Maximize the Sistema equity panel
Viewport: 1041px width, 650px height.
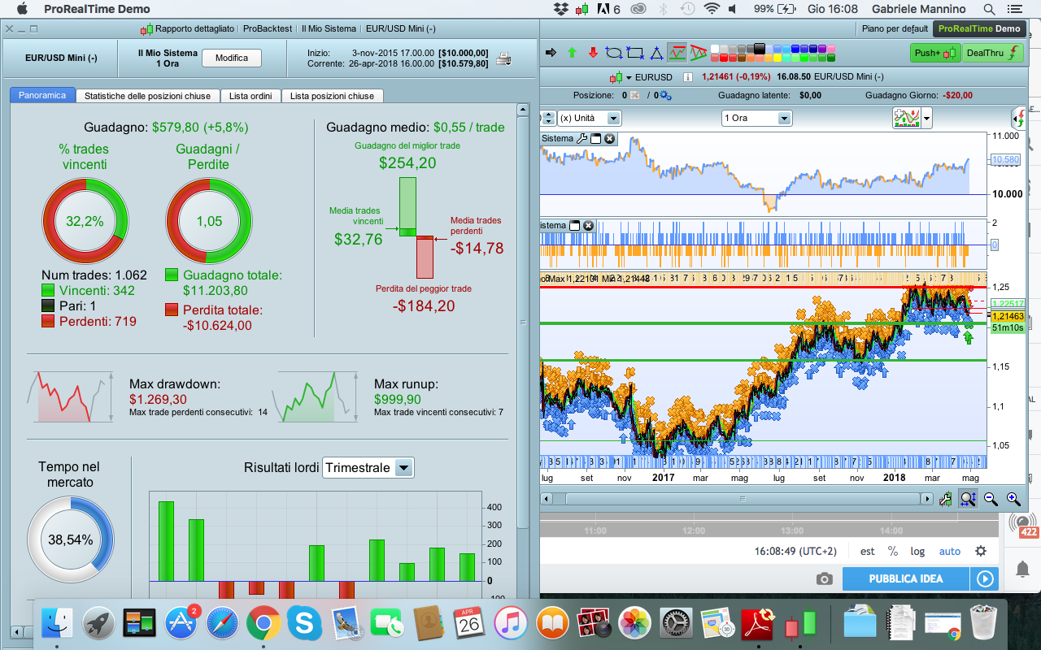coord(595,138)
